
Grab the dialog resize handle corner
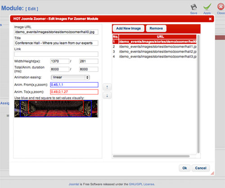(212, 174)
